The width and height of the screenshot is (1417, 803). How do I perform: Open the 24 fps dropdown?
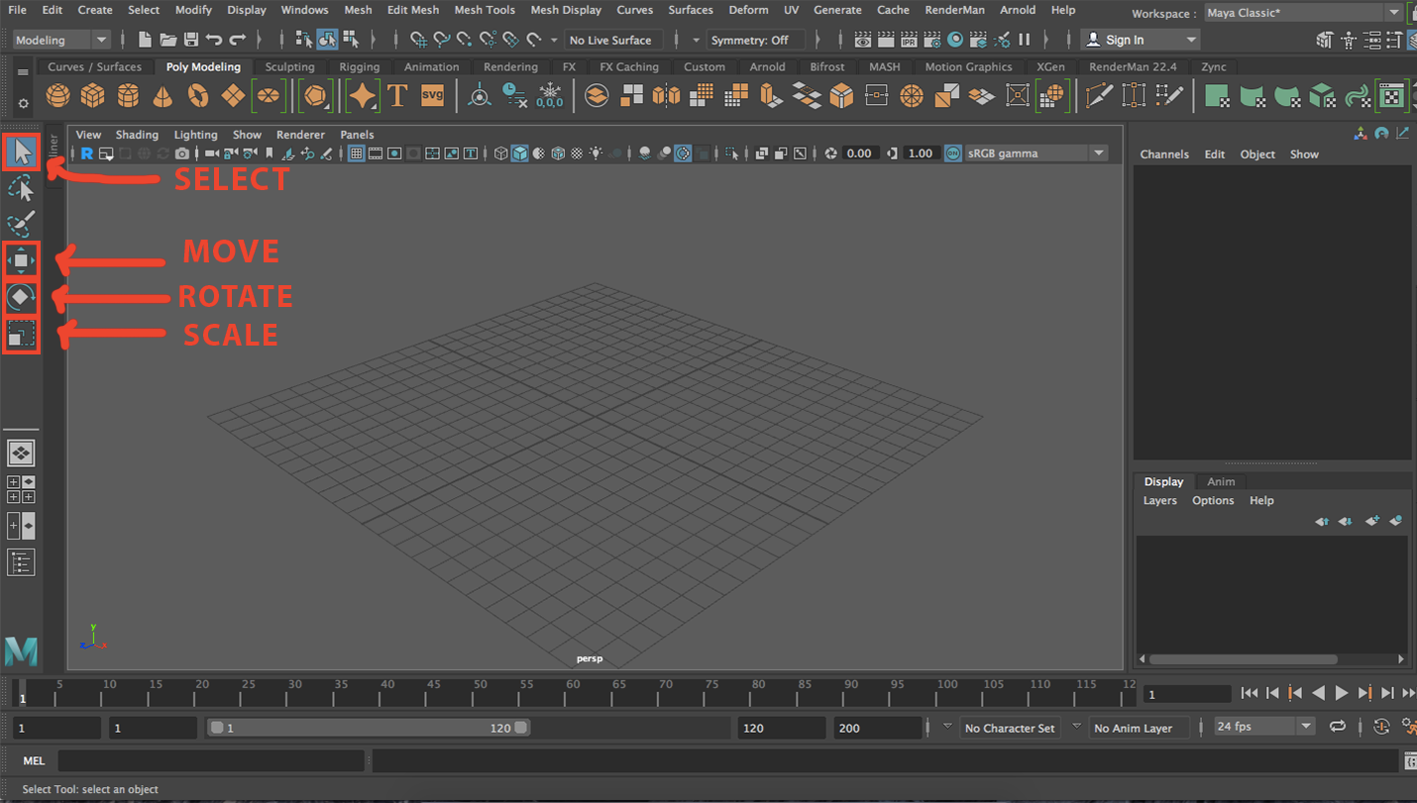pyautogui.click(x=1262, y=727)
